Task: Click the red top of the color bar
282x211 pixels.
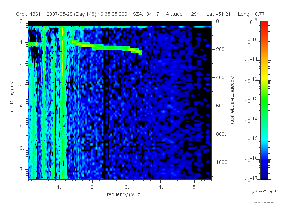Action: [264, 24]
